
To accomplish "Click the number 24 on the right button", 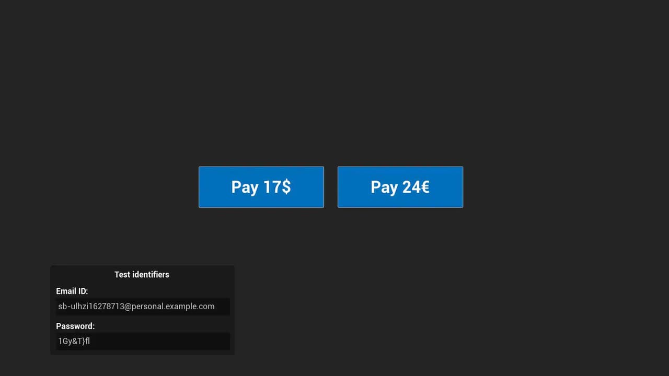I will click(x=410, y=187).
